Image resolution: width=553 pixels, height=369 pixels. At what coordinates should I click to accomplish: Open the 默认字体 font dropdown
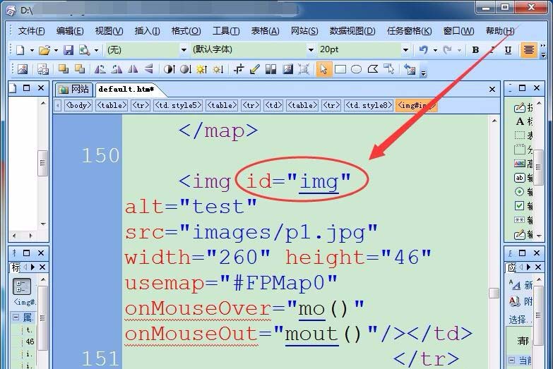click(310, 50)
